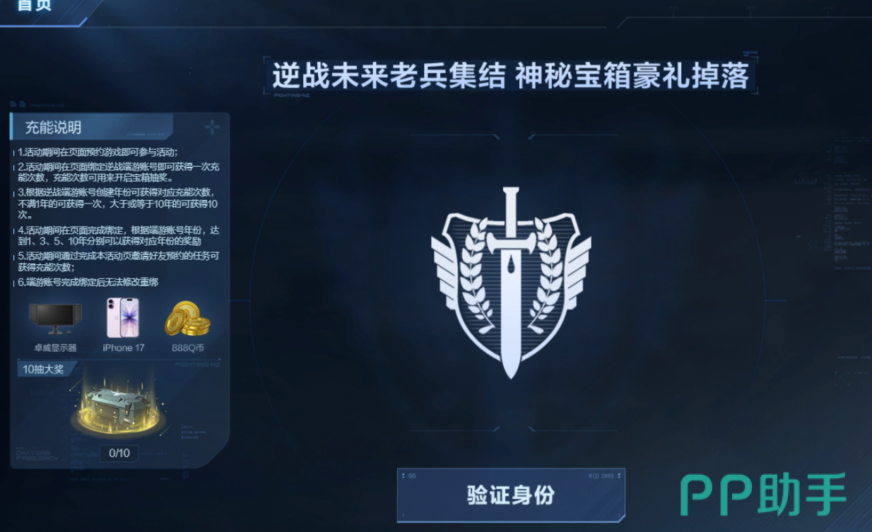Select the 10抽大奖 label tab
The image size is (872, 532).
click(x=42, y=369)
